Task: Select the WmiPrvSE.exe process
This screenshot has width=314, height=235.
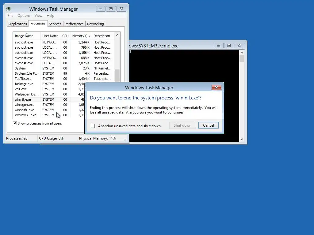Action: coord(49,115)
